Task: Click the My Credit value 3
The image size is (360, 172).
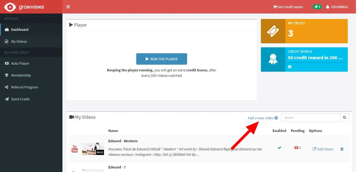Action: [x=290, y=33]
